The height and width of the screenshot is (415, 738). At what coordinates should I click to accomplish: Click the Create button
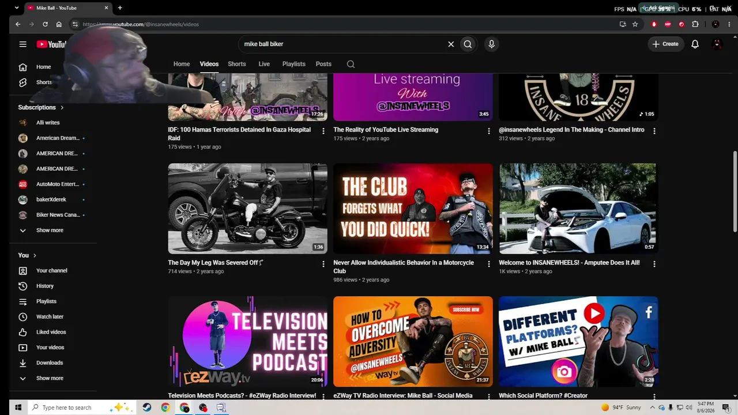665,44
